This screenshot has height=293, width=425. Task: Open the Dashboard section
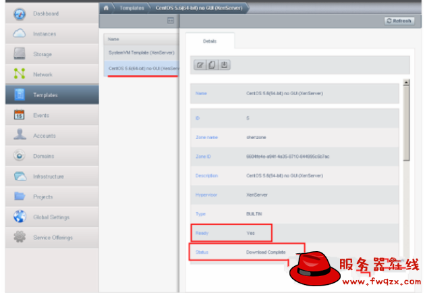click(x=52, y=14)
